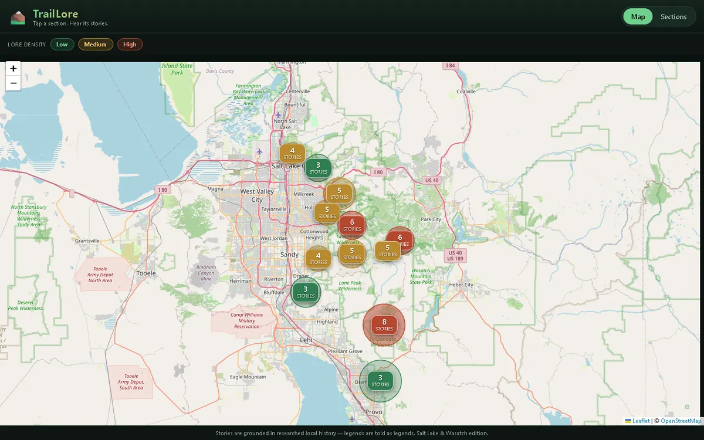This screenshot has height=440, width=704.
Task: Tap the 4 stories marker near Sandy
Action: pyautogui.click(x=318, y=258)
